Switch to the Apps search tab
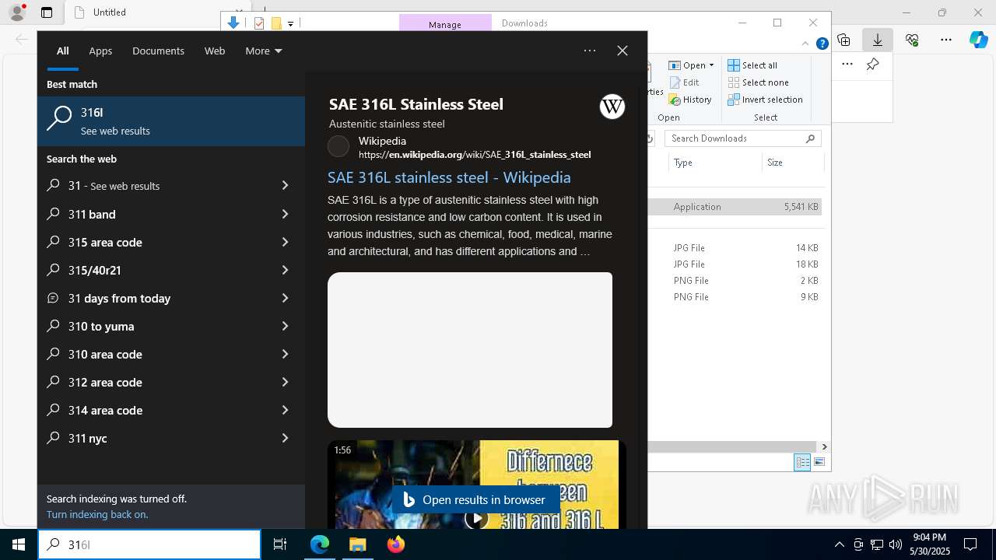This screenshot has width=996, height=560. click(100, 51)
